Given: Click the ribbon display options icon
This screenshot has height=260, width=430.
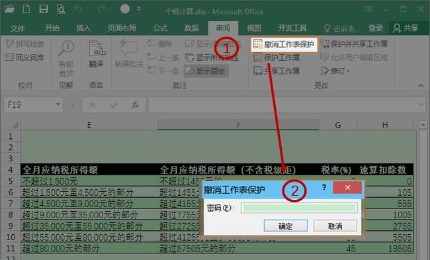Looking at the screenshot, I should (x=369, y=9).
